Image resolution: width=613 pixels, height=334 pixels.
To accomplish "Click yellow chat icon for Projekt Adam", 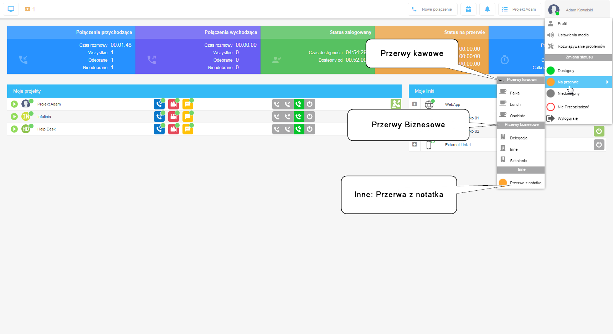I will coord(188,104).
